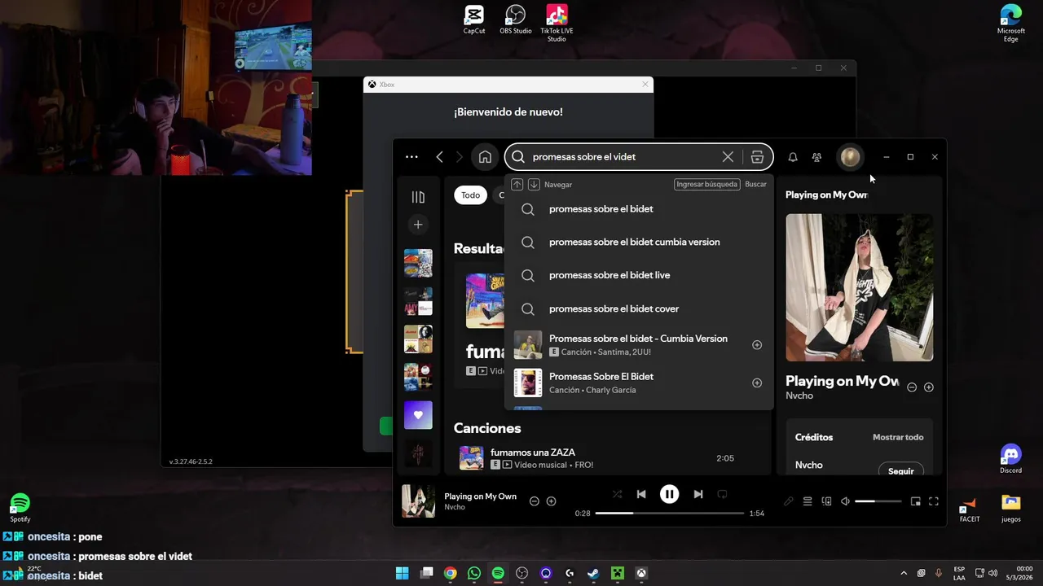The image size is (1043, 586).
Task: Open the juegos desktop folder
Action: (x=1011, y=509)
